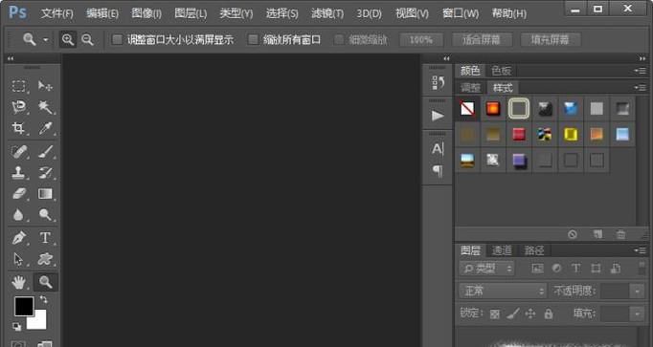
Task: Select the Rectangular Marquee tool
Action: coord(18,86)
